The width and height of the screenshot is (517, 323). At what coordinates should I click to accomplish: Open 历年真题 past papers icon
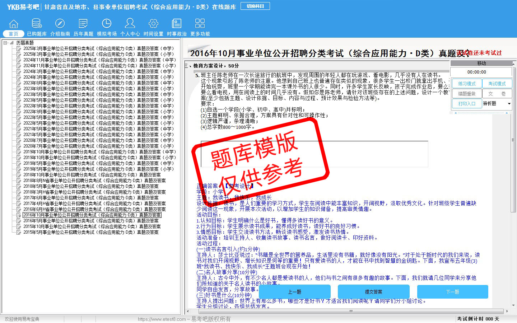click(83, 24)
